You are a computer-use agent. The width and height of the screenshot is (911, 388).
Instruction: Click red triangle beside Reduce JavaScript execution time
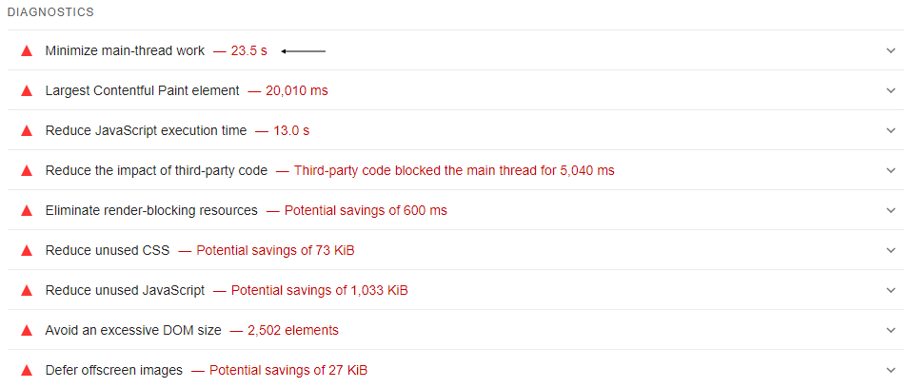[26, 131]
